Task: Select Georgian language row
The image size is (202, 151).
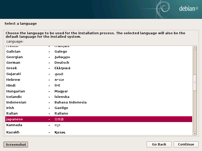Action: click(x=14, y=57)
